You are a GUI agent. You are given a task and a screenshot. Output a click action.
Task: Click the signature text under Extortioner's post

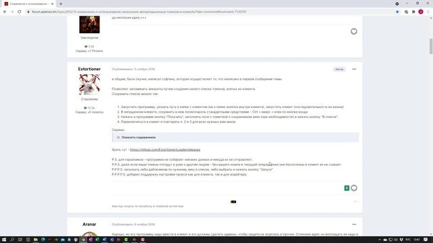[147, 206]
